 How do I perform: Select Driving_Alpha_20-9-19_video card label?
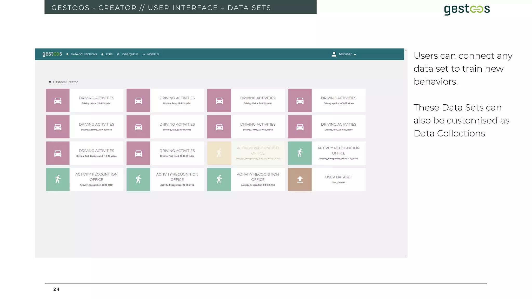(x=96, y=103)
